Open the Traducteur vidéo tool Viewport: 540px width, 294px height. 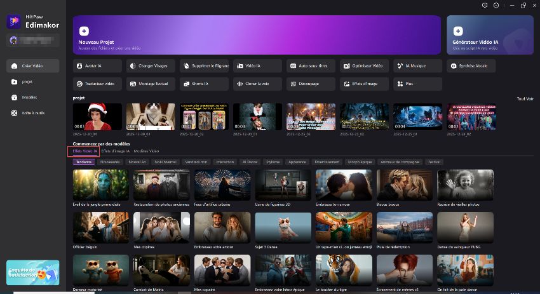pos(98,83)
